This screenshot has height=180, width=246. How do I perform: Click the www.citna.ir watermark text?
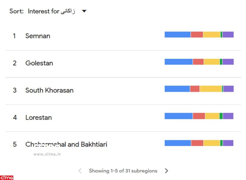(x=47, y=154)
